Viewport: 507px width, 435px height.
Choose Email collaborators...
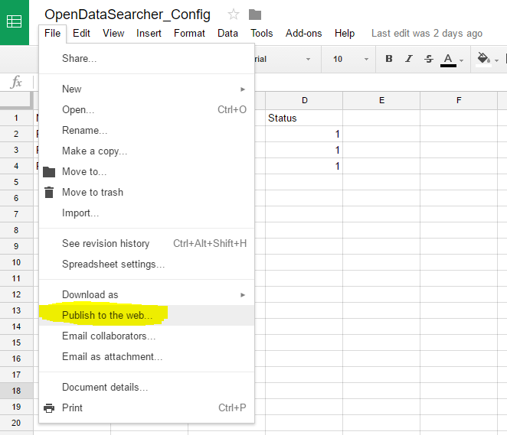(146, 336)
